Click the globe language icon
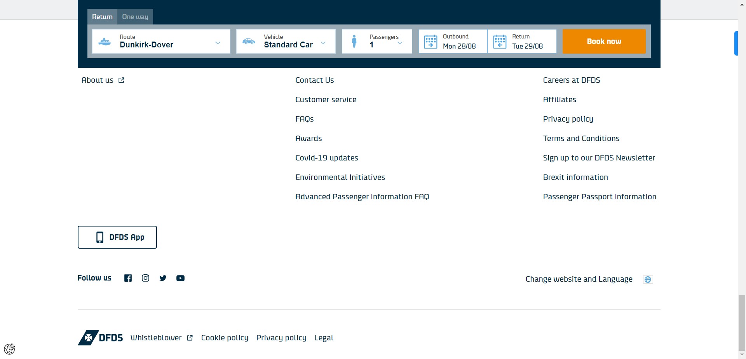Image resolution: width=746 pixels, height=359 pixels. pyautogui.click(x=648, y=279)
